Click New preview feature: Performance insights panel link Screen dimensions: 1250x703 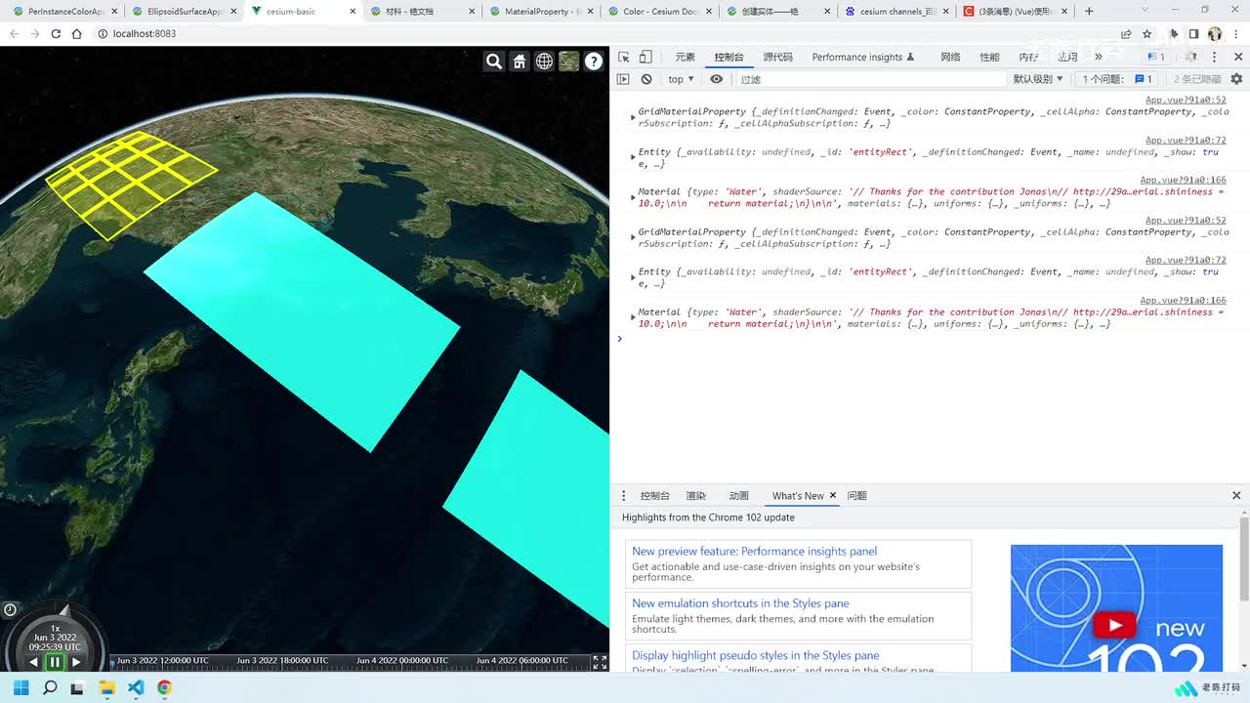[x=754, y=552]
